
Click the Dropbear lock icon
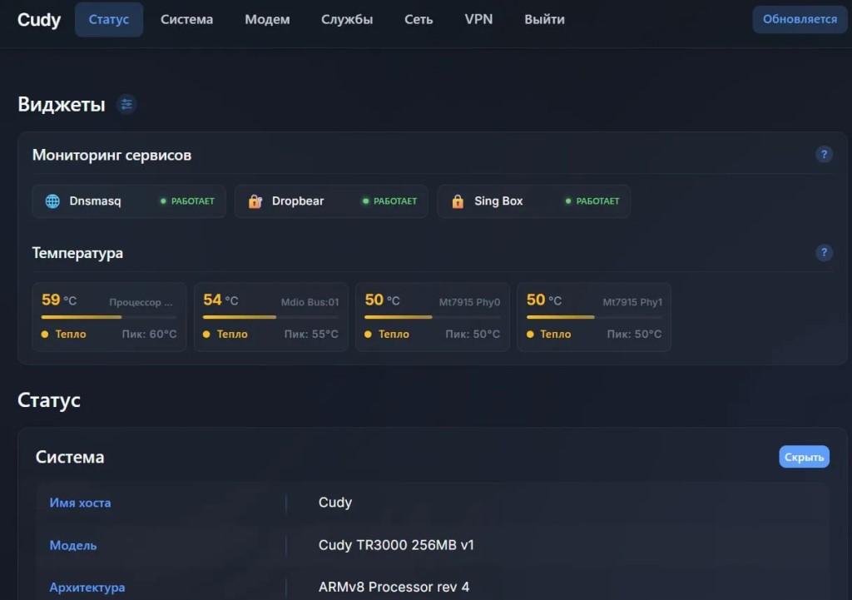(x=255, y=201)
